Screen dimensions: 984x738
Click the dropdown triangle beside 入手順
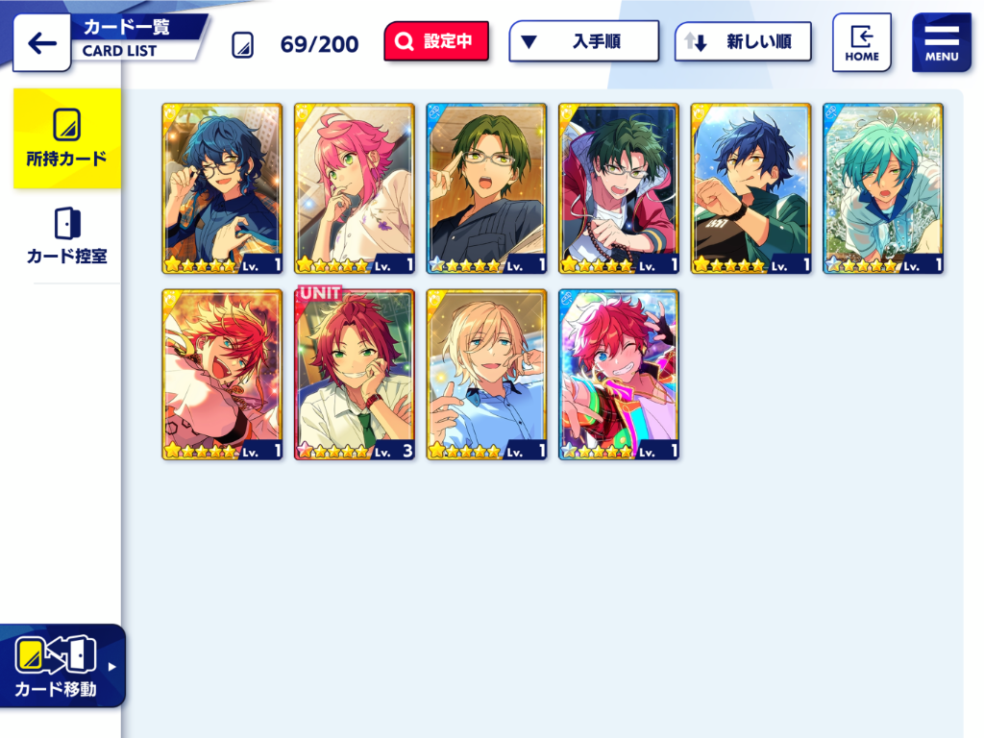[x=529, y=42]
